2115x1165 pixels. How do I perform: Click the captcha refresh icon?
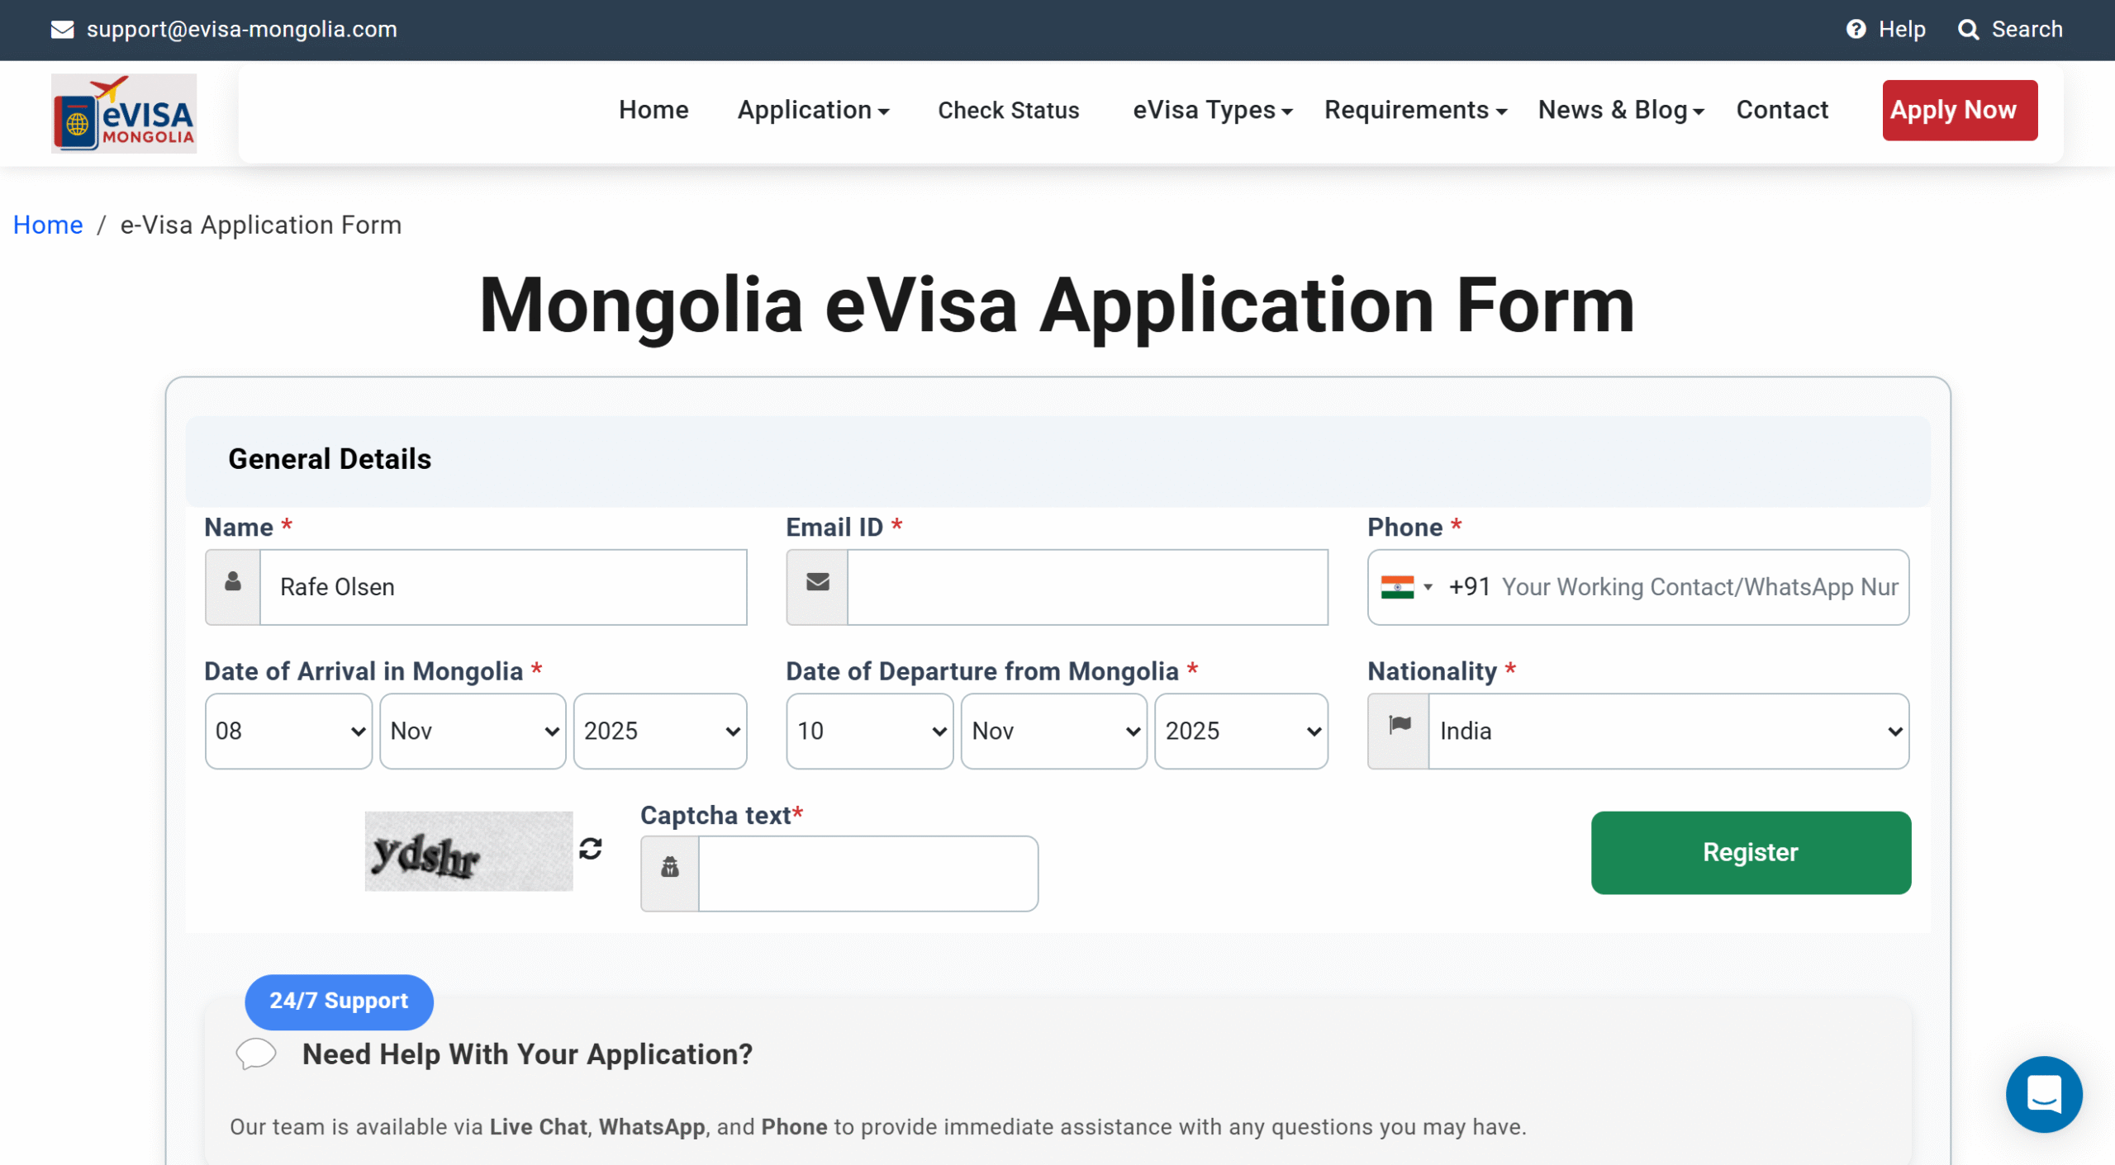tap(590, 849)
